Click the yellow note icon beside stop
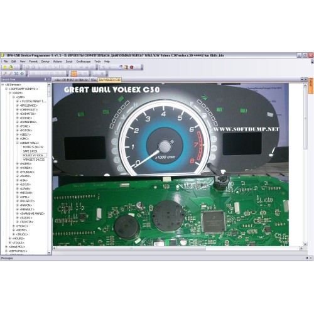The height and width of the screenshot is (314, 314). [x=126, y=67]
